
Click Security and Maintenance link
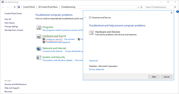click(x=15, y=84)
